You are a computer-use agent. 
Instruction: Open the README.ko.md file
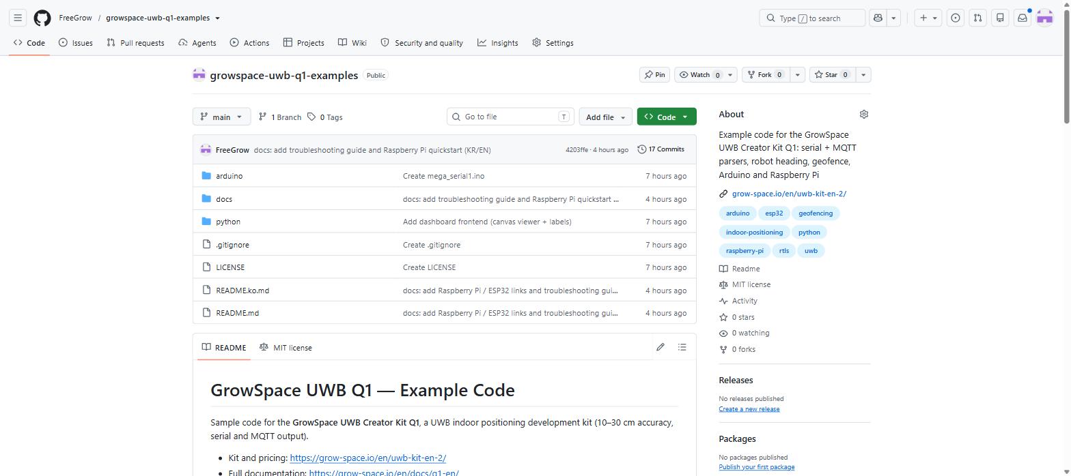pos(242,291)
